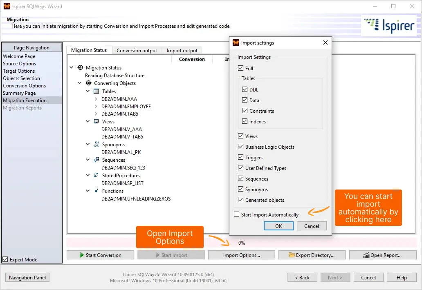Uncheck the Full import checkbox
Screen dimensions: 422x290
tap(240, 68)
